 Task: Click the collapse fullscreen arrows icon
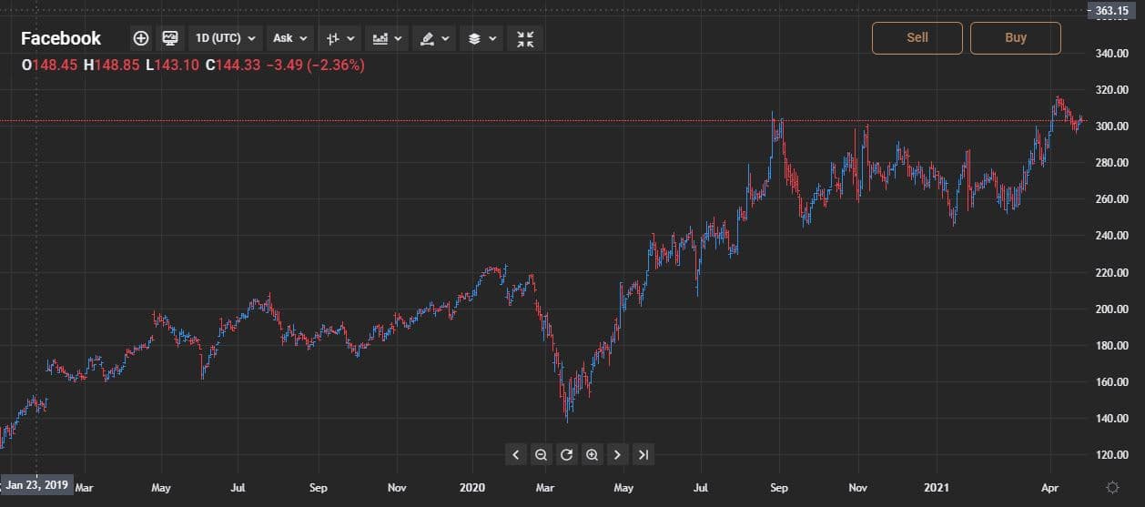tap(525, 38)
